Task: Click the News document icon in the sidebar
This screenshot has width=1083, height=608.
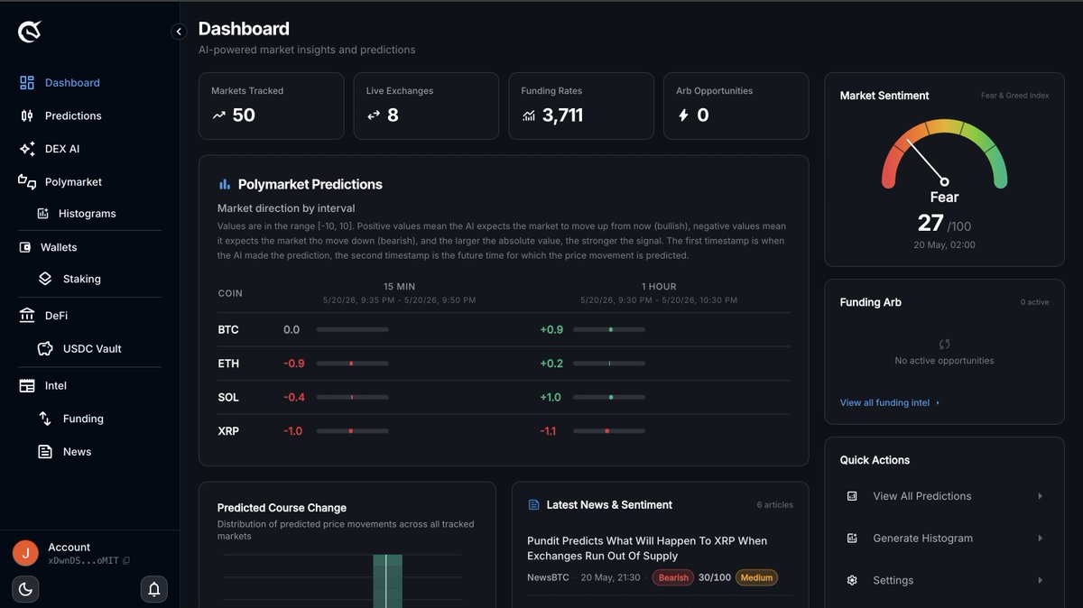Action: tap(45, 451)
